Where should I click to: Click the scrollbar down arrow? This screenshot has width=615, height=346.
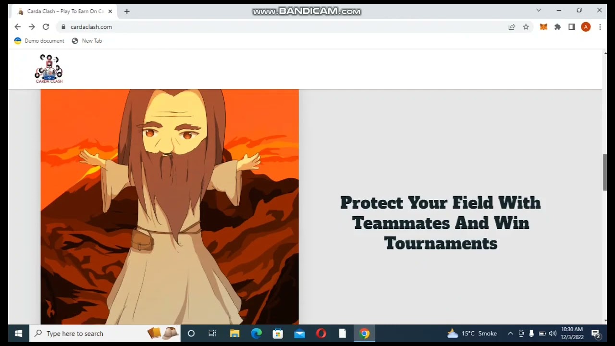[x=605, y=321]
